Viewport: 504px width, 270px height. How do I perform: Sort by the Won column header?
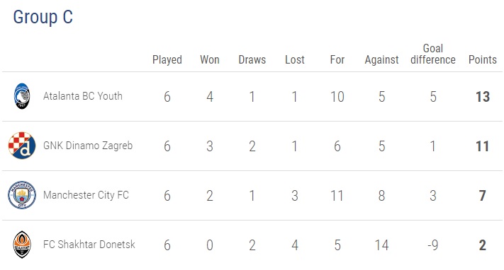point(210,59)
